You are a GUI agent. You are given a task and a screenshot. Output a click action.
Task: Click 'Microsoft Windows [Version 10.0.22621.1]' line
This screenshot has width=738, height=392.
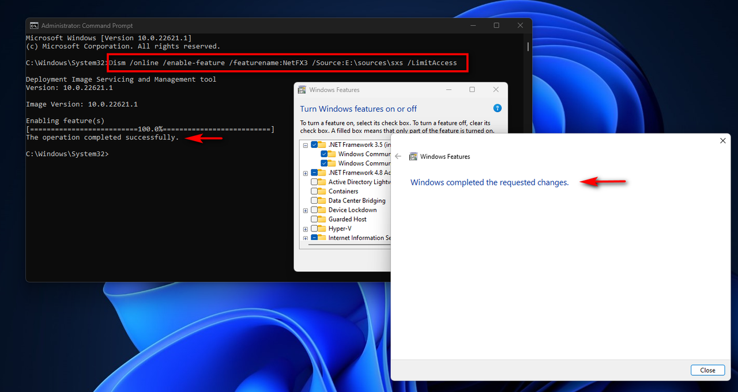pos(108,38)
